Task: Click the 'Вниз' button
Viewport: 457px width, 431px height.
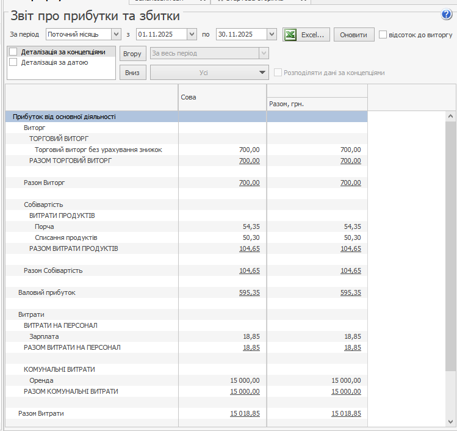Action: [x=132, y=73]
